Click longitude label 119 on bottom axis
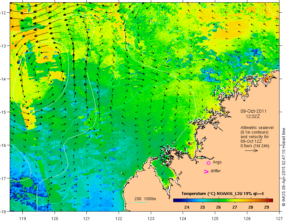Screen dimensions: 286x221 pyautogui.click(x=23, y=218)
